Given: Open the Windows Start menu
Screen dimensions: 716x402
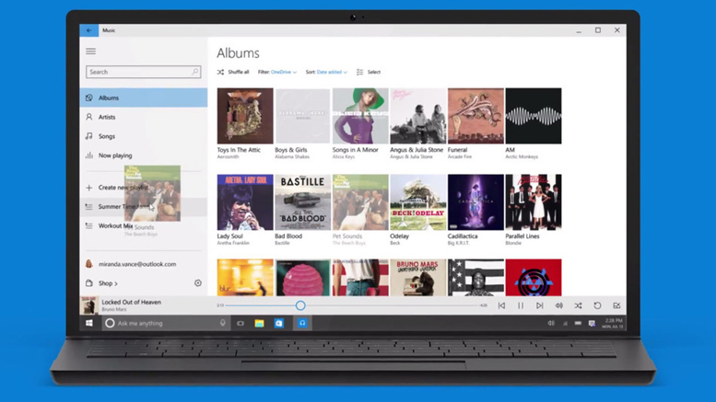Looking at the screenshot, I should [89, 323].
